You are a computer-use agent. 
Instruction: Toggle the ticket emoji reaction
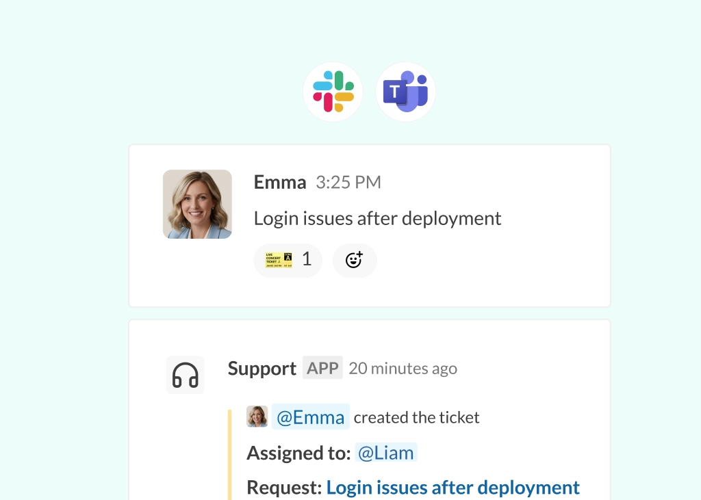click(288, 260)
